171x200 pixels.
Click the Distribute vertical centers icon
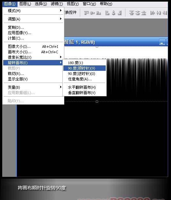pos(138,13)
